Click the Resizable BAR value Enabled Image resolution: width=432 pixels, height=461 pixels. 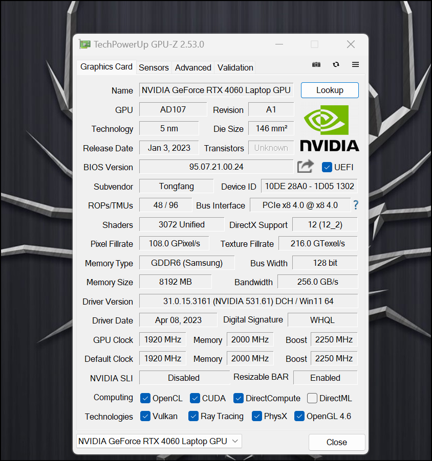click(326, 378)
